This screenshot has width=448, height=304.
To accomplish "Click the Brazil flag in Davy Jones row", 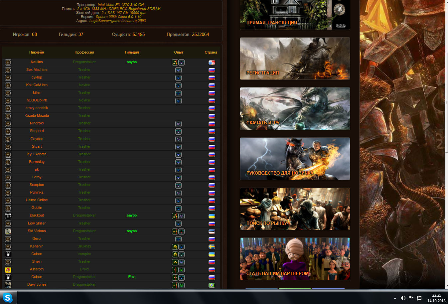I will (x=212, y=285).
